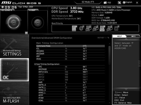Edit the tCL 16 T value
This screenshot has height=105, width=141.
[x=85, y=48]
